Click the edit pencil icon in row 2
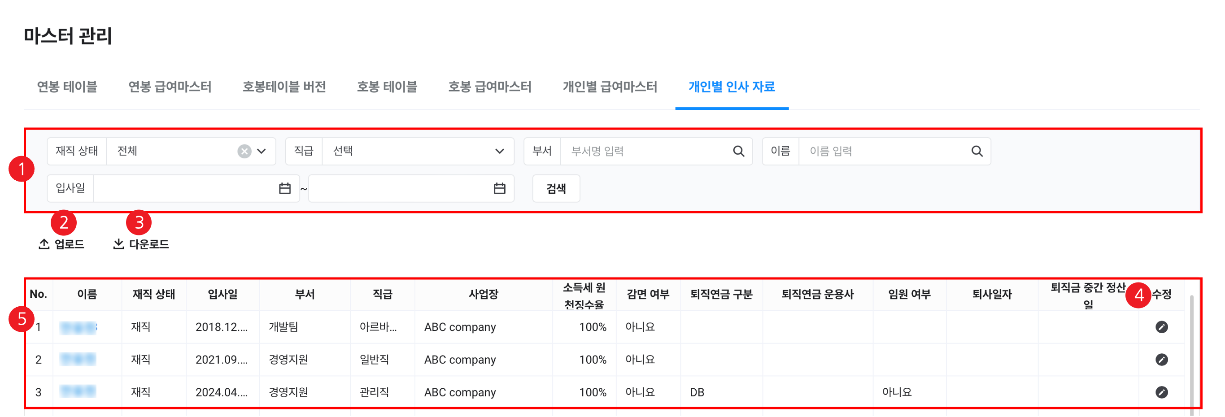The height and width of the screenshot is (417, 1225). click(1161, 360)
